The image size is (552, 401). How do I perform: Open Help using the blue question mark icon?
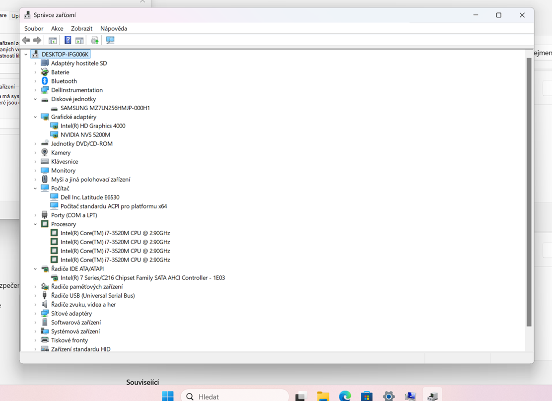[x=68, y=40]
